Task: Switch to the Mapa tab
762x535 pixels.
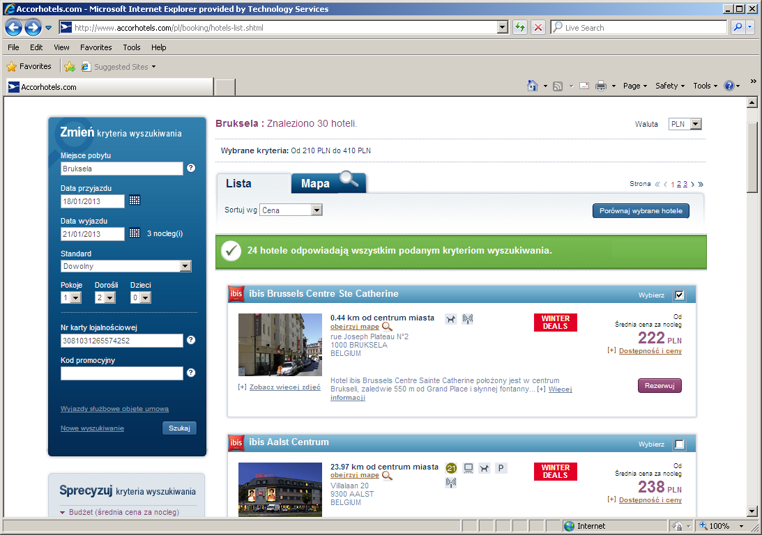Action: click(328, 183)
